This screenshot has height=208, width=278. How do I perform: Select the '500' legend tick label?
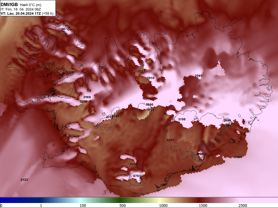coord(123,206)
